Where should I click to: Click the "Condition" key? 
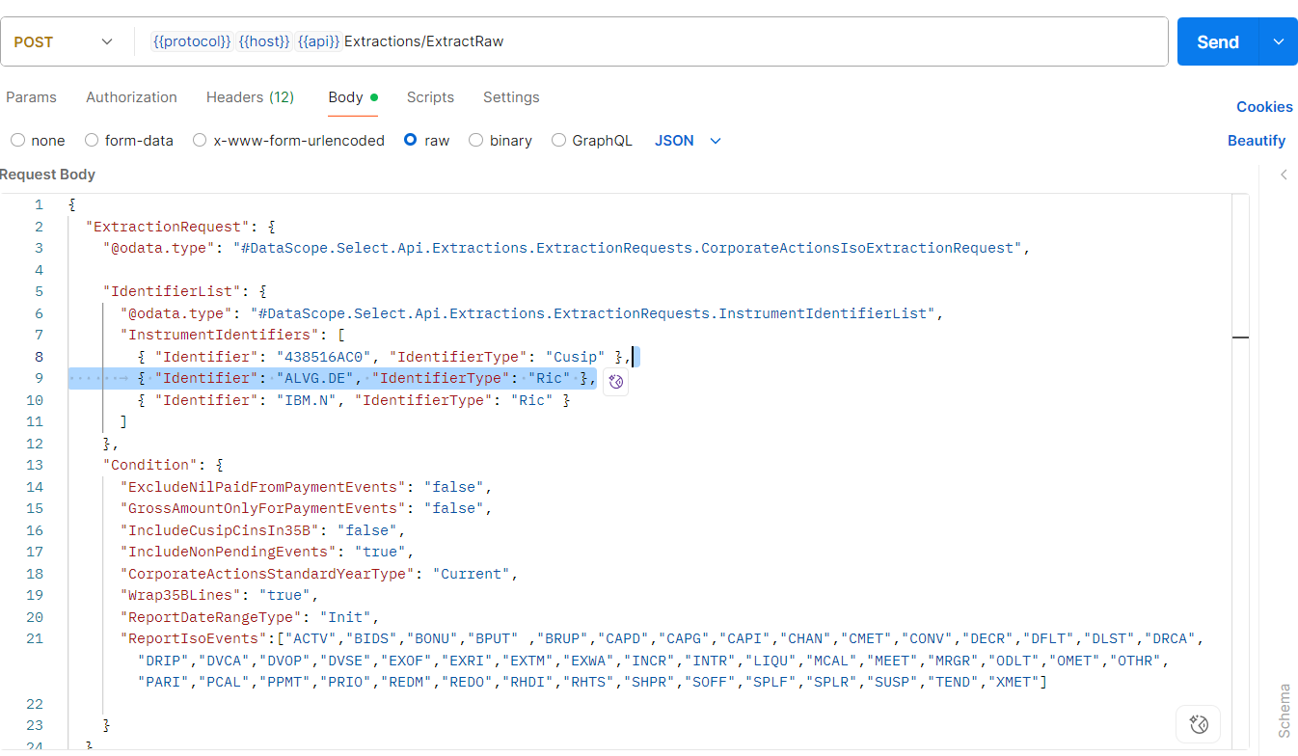click(151, 465)
